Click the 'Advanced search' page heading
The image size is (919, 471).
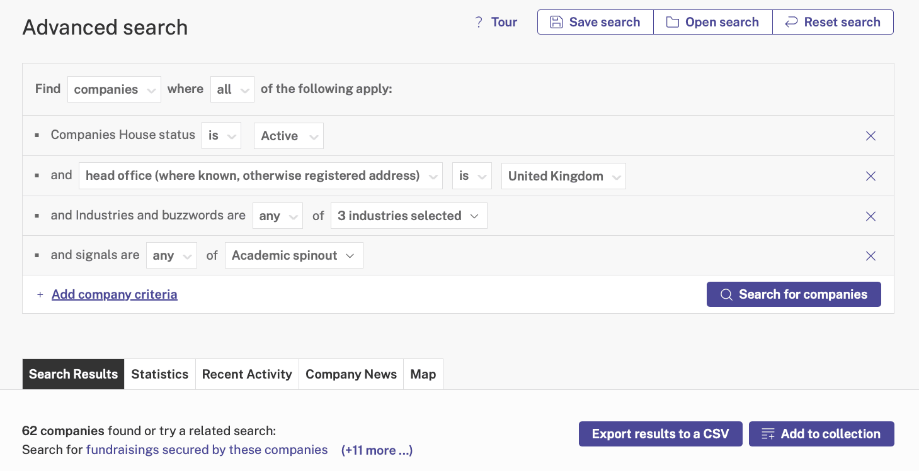tap(105, 27)
